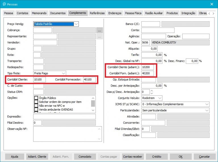Open the Preço Venda dropdown

tap(76, 24)
